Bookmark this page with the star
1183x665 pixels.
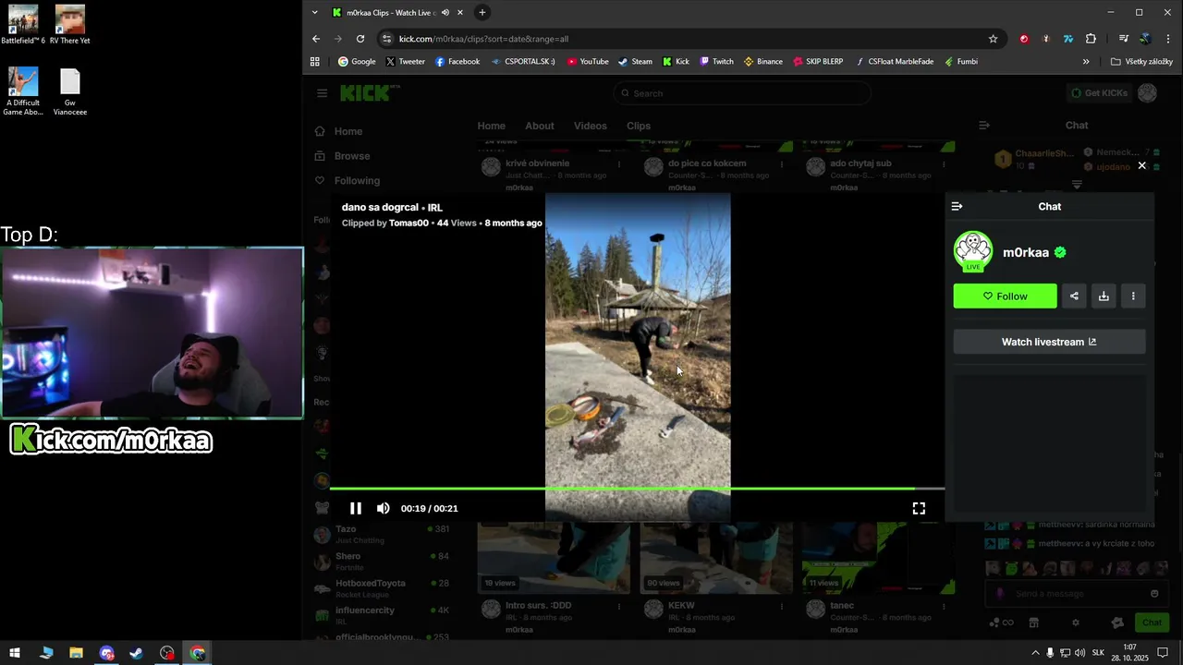coord(994,39)
